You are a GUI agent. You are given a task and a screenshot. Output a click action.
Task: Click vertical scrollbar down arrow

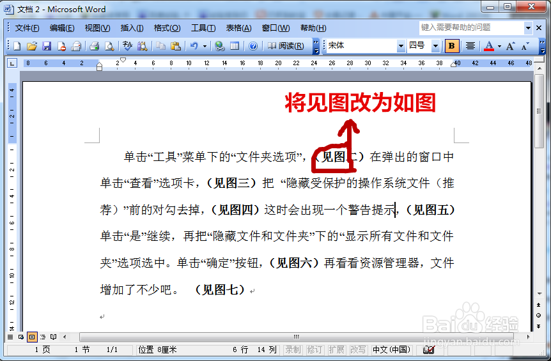tap(539, 294)
